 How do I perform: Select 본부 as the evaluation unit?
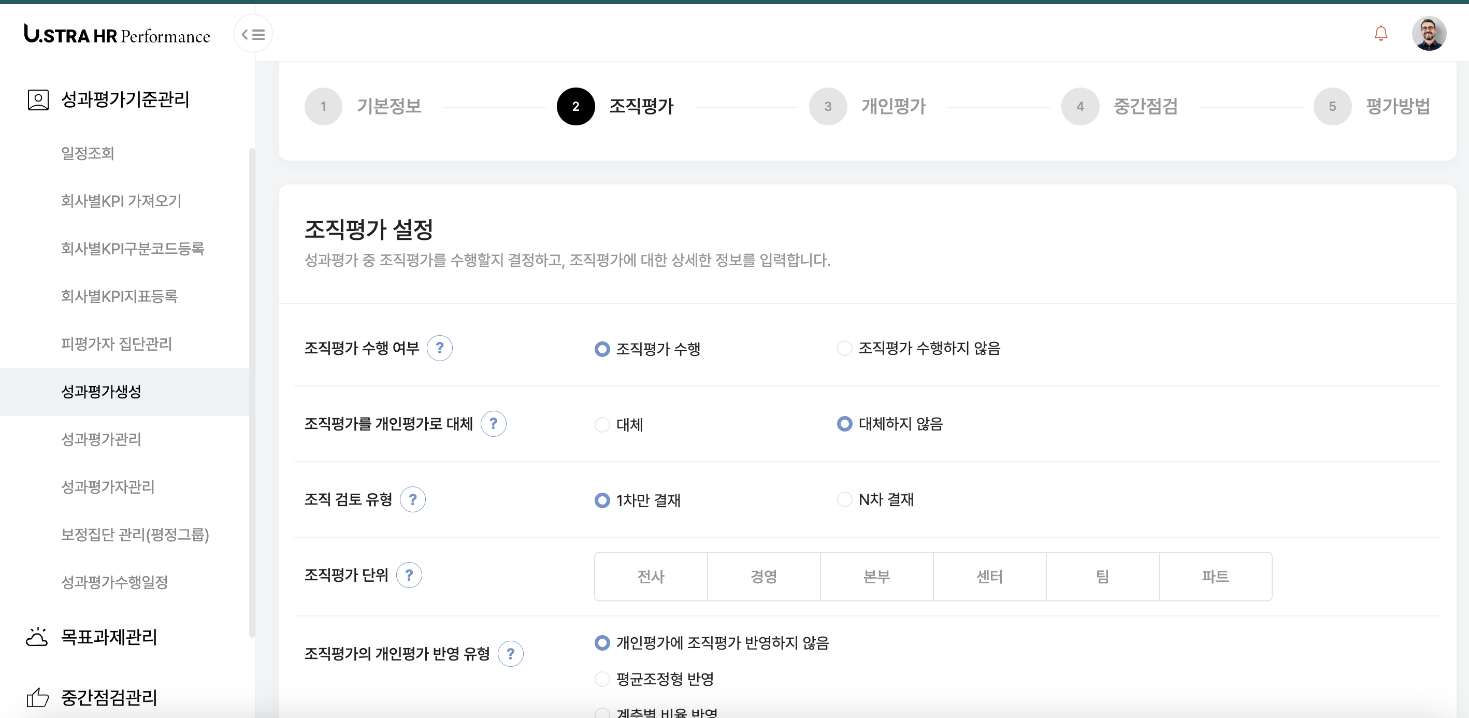tap(876, 576)
